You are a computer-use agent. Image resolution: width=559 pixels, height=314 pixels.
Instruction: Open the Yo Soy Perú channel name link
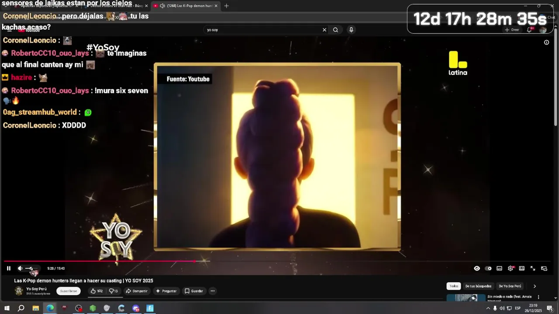click(x=36, y=289)
